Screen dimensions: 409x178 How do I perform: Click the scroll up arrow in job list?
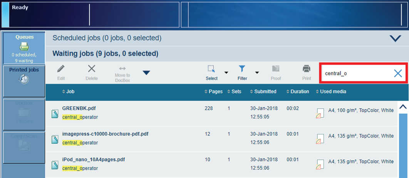click(402, 107)
